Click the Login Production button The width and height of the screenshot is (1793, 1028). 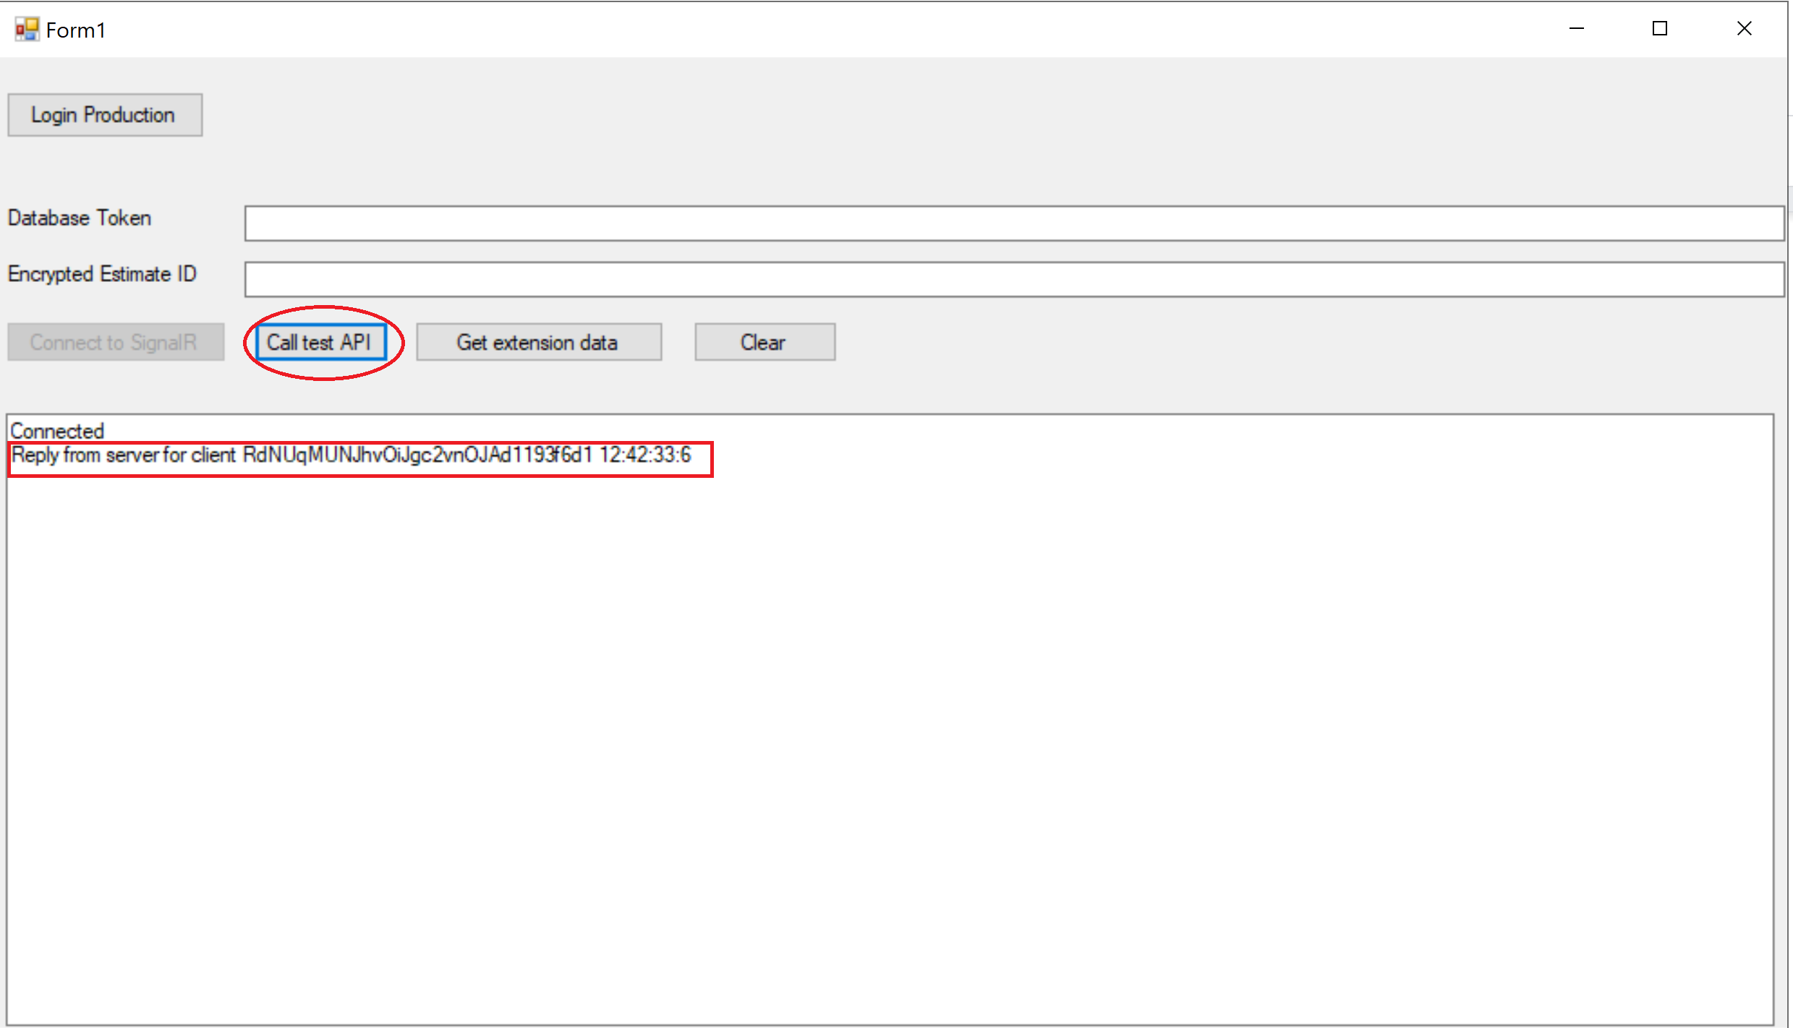coord(104,114)
